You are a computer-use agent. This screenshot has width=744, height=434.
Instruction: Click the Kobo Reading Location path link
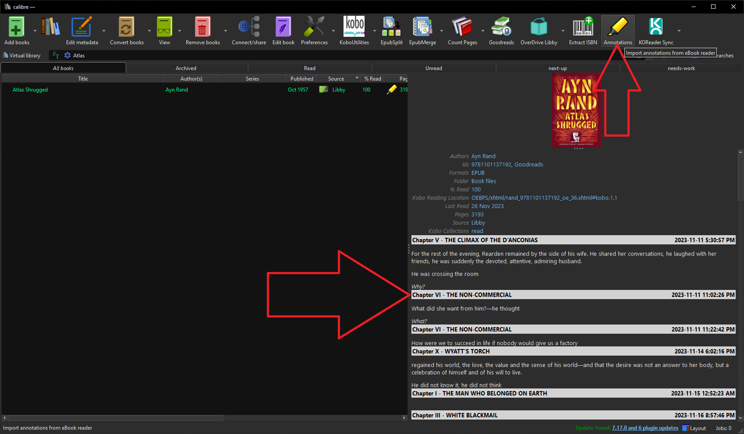pyautogui.click(x=544, y=198)
